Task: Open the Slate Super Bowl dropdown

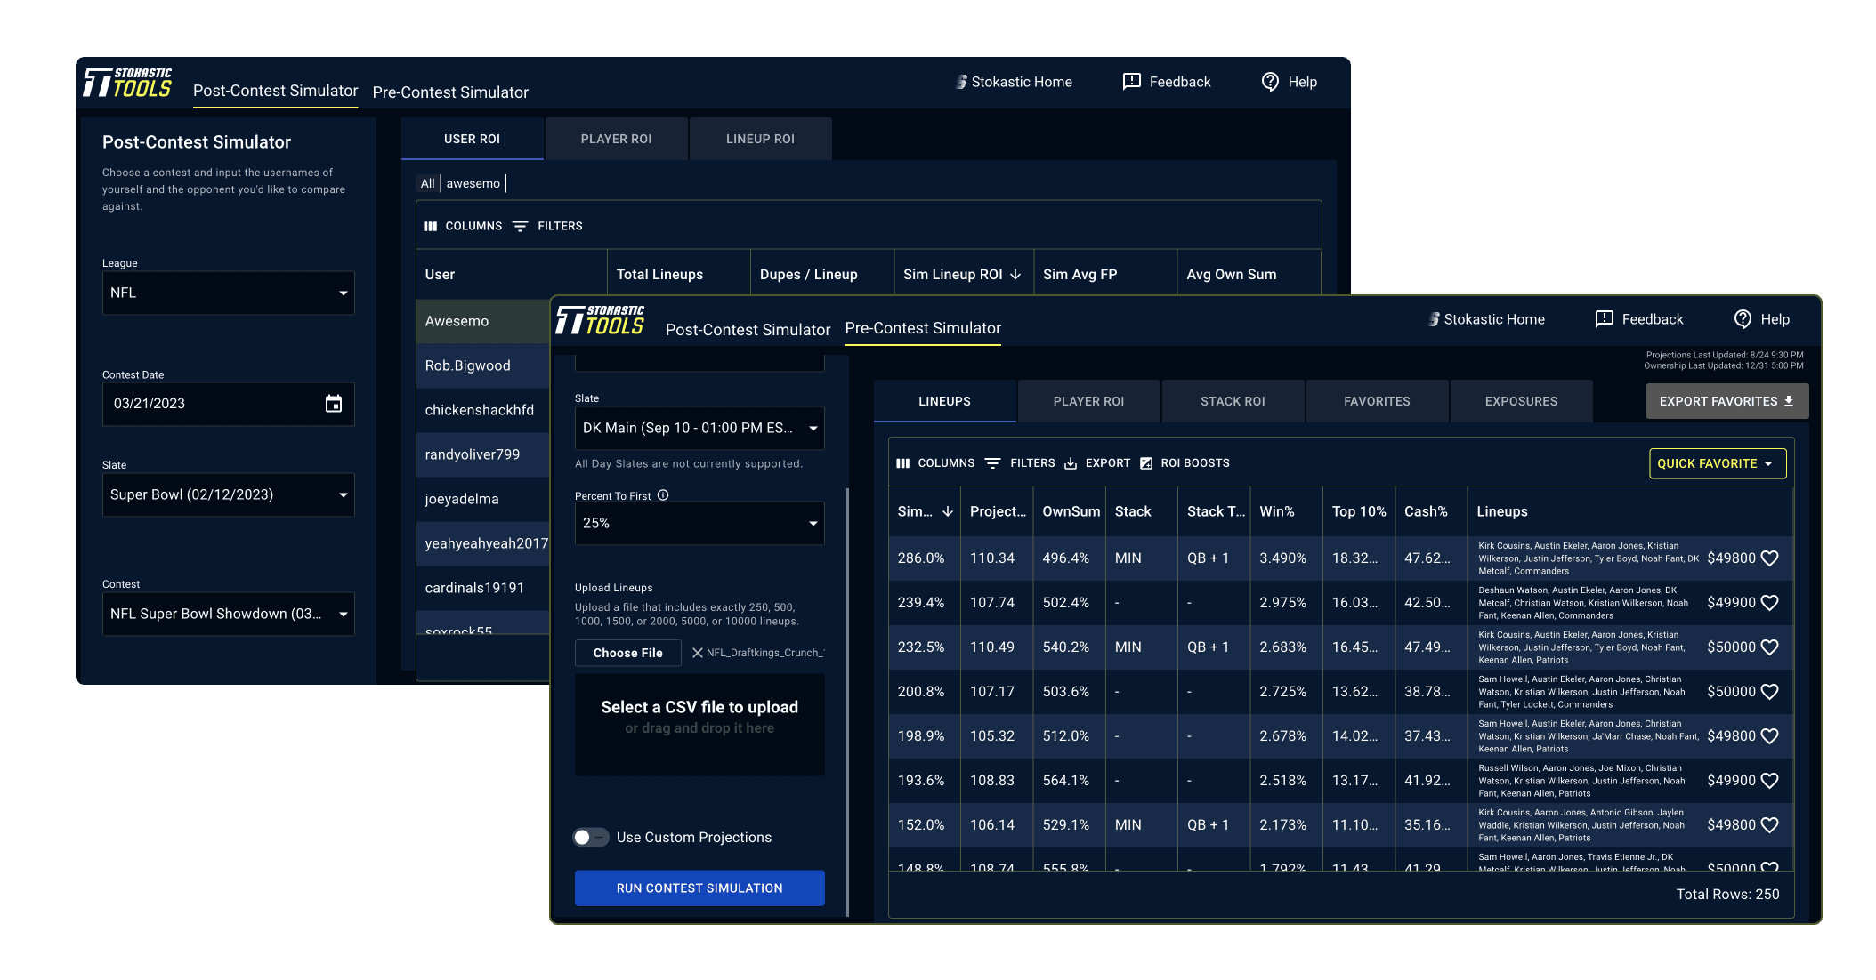Action: (229, 494)
